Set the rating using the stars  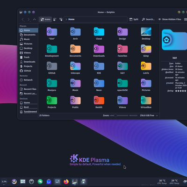click(x=180, y=91)
